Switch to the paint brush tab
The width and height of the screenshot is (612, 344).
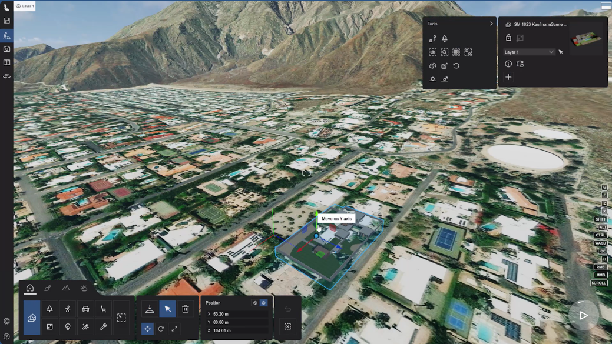pos(48,288)
